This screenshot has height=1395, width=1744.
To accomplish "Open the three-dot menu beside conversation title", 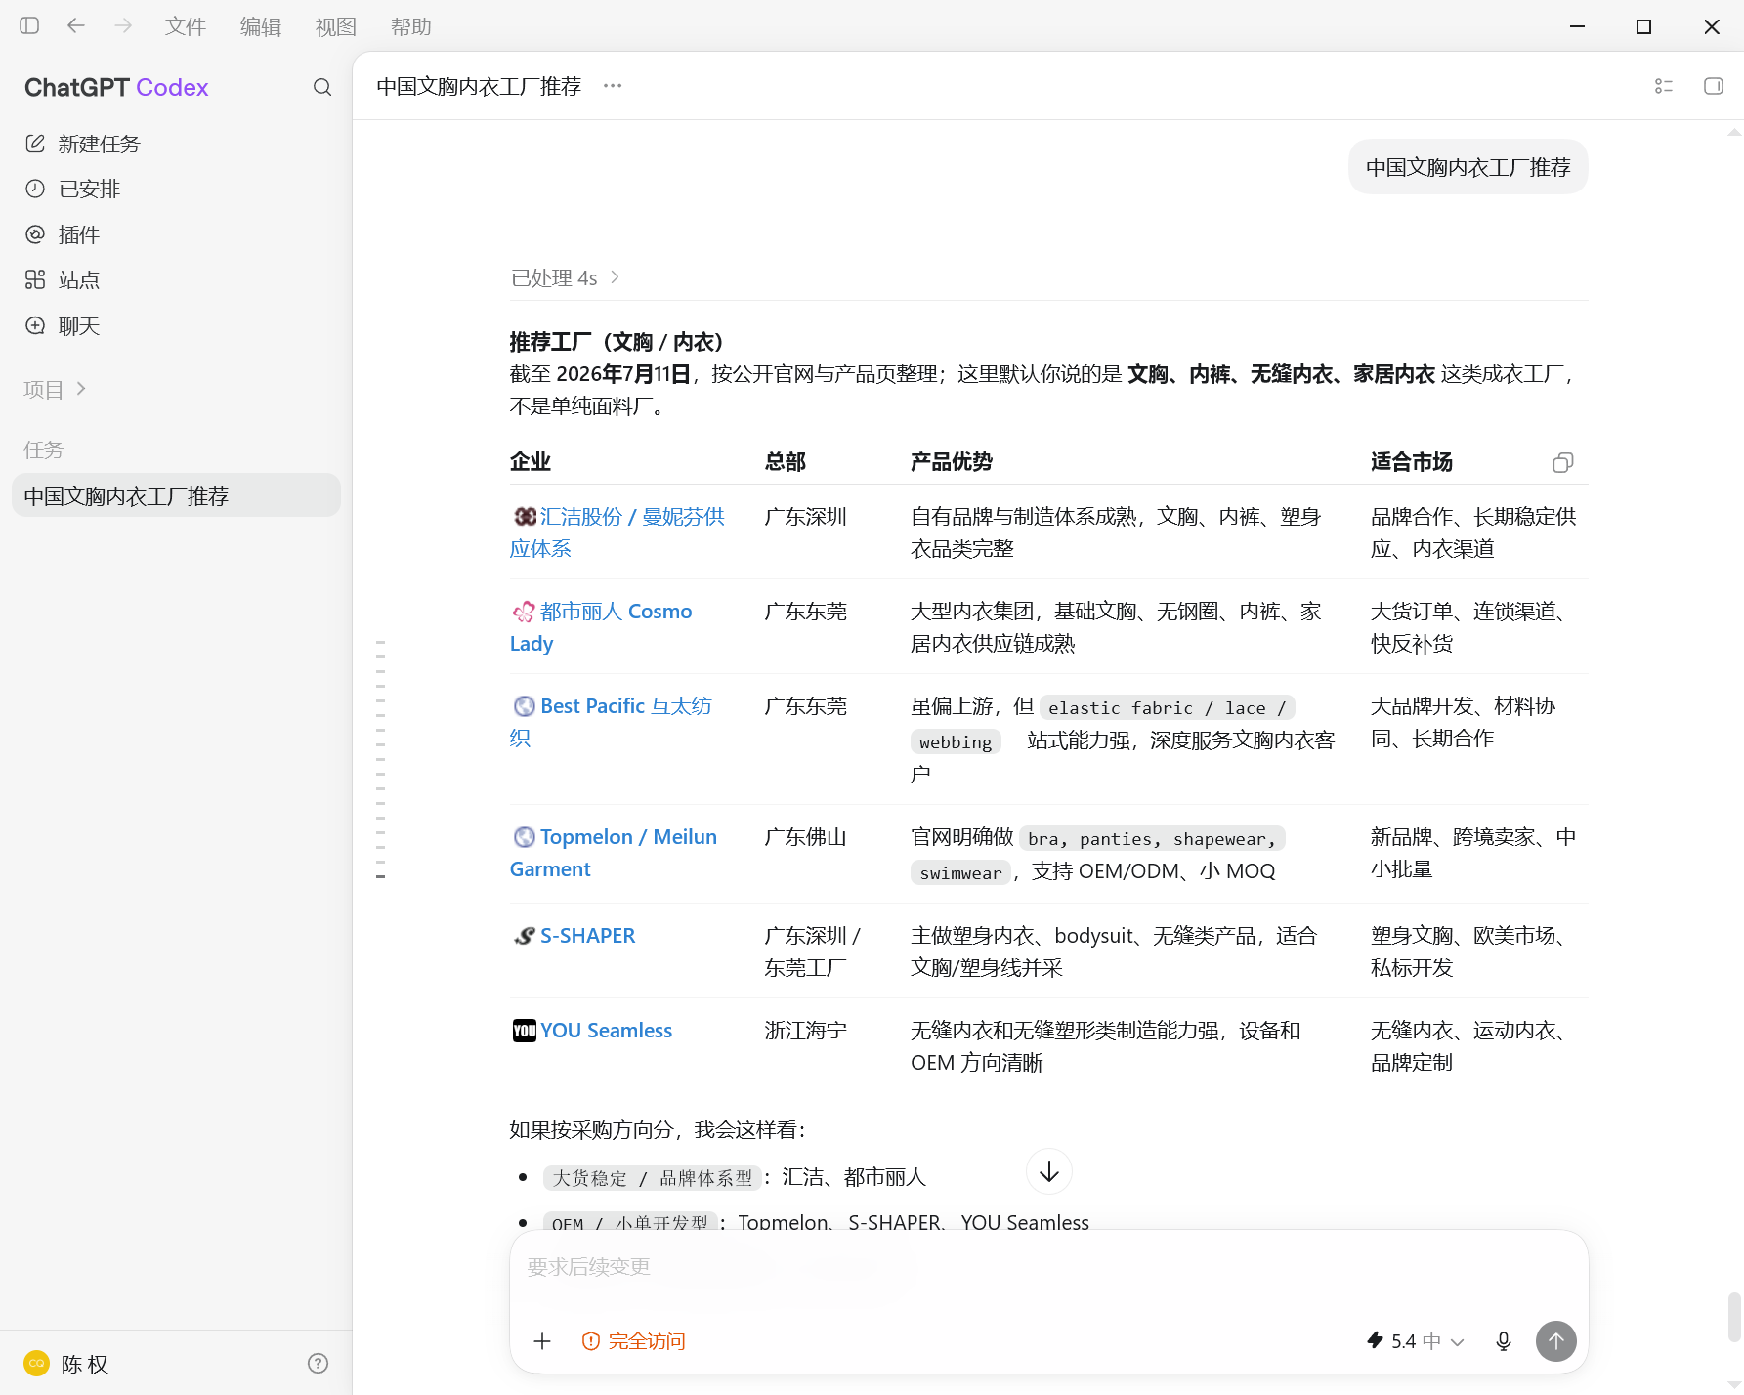I will click(613, 86).
